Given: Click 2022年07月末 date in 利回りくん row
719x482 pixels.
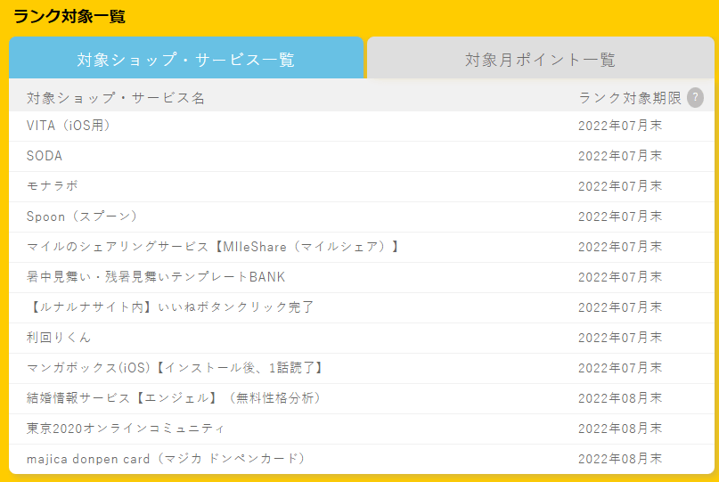Looking at the screenshot, I should [x=620, y=338].
